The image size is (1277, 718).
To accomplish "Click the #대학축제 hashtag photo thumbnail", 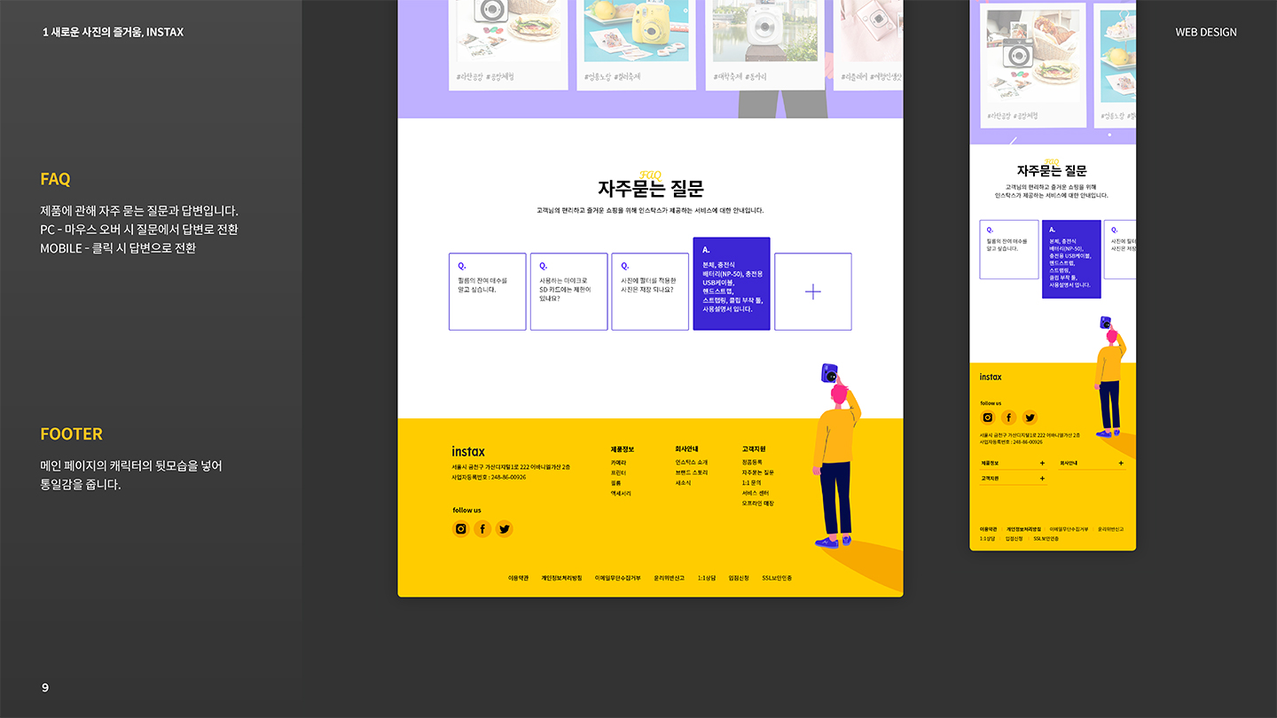I will [764, 40].
